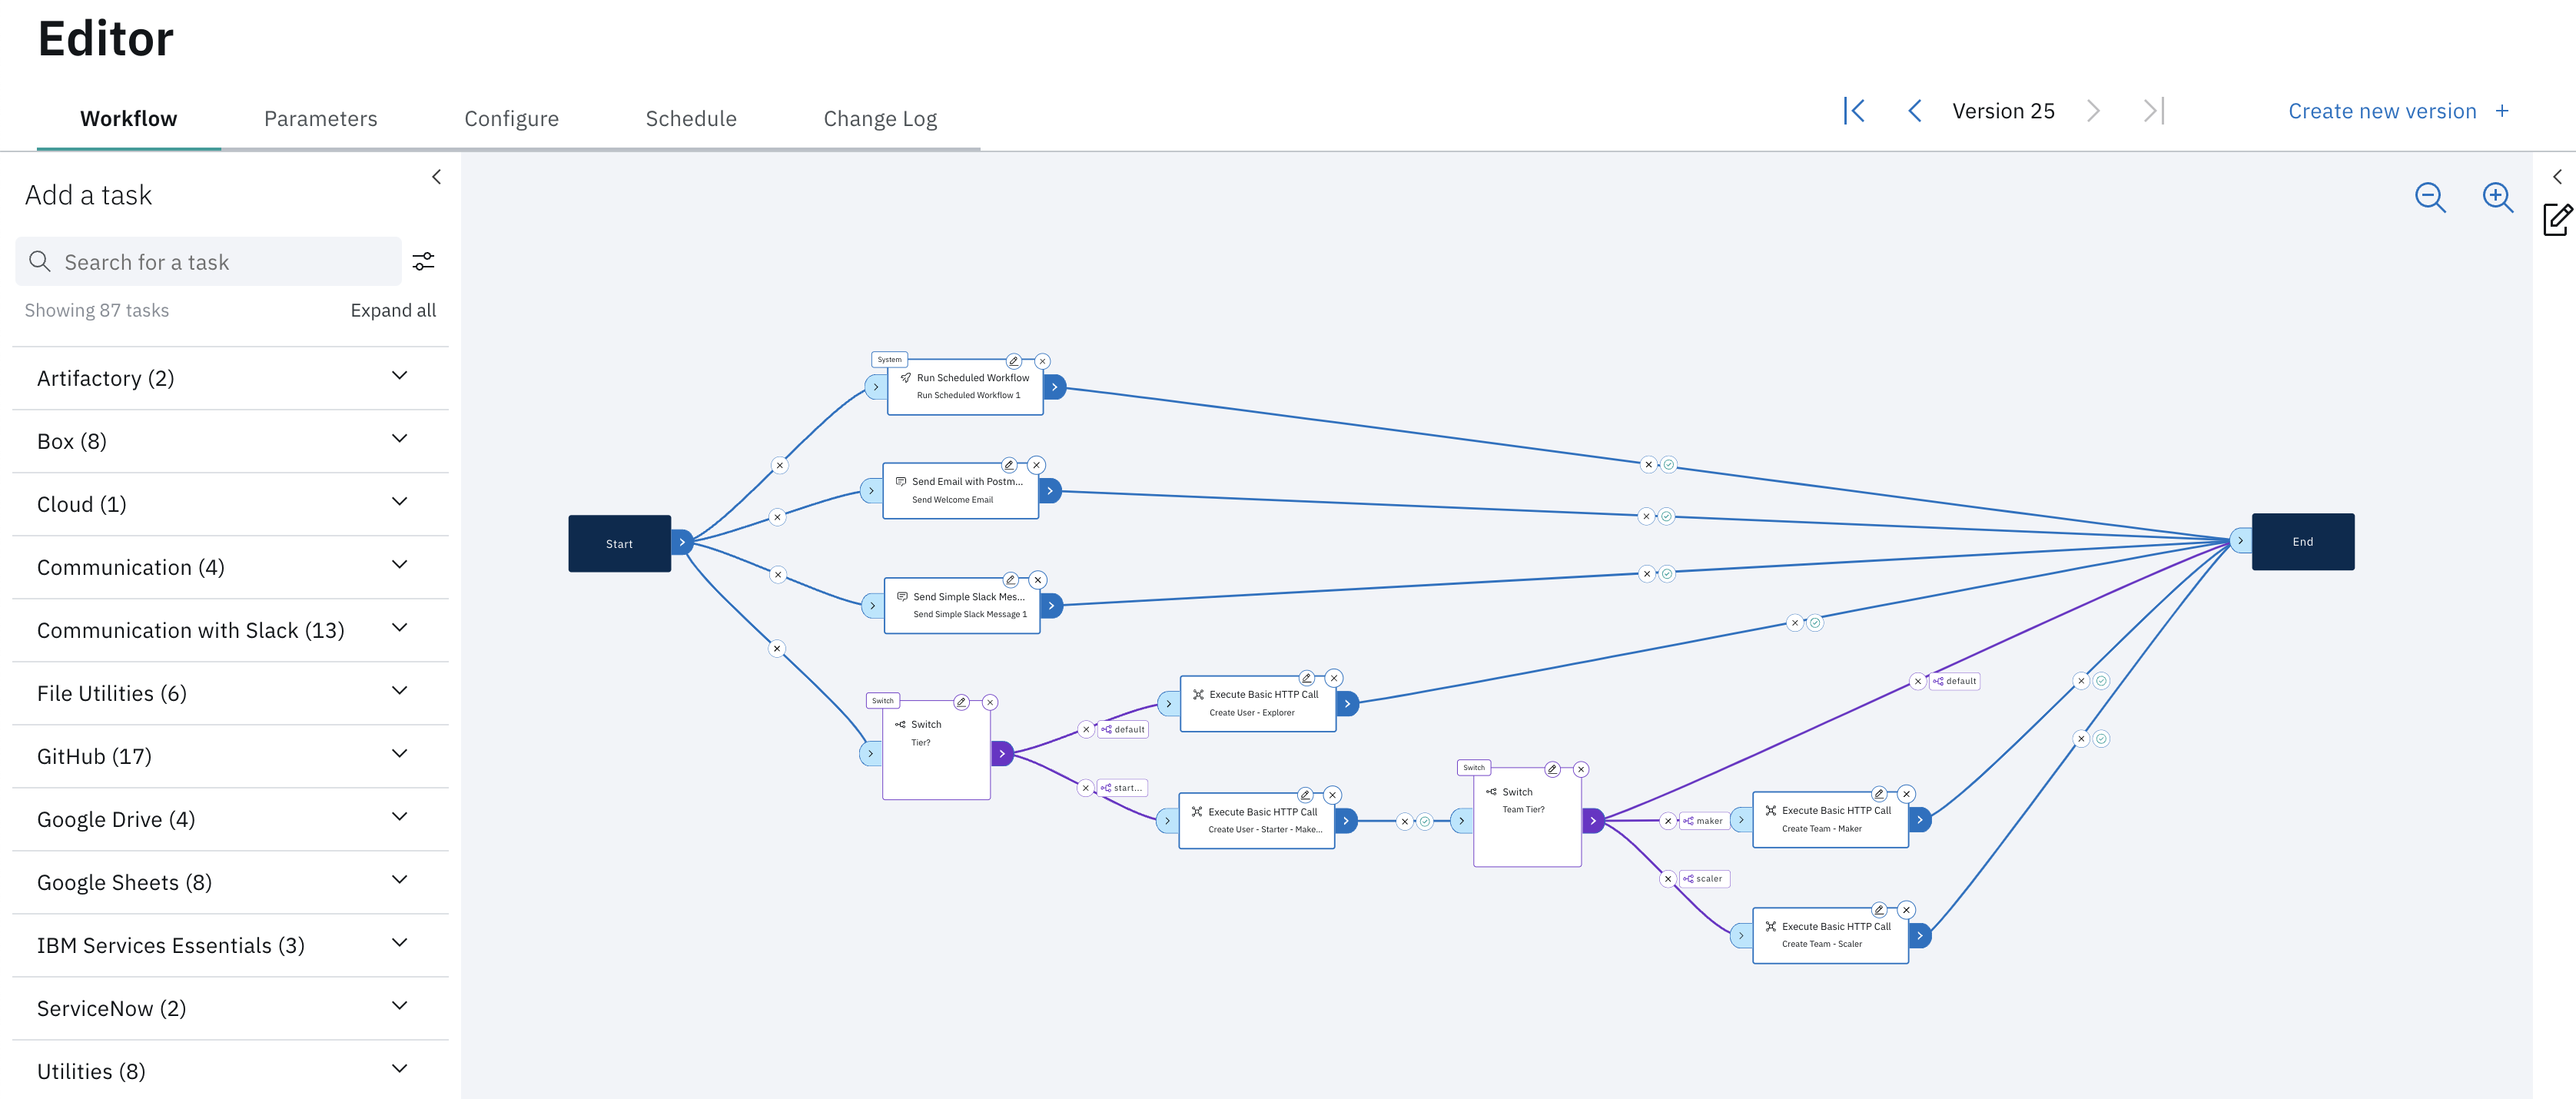Toggle status of Create Team Scaler to End link
Image resolution: width=2576 pixels, height=1099 pixels.
[x=2102, y=739]
